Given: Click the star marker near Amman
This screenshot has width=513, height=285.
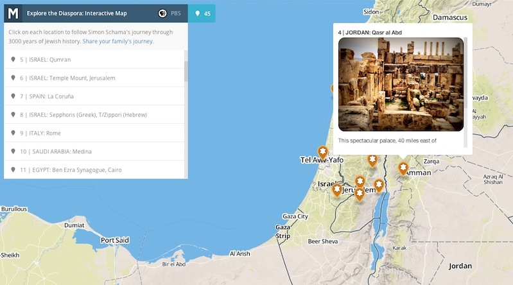Looking at the screenshot, I should 403,168.
